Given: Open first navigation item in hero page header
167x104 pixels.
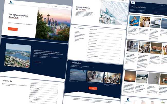Looking at the screenshot, I should pos(48,6).
